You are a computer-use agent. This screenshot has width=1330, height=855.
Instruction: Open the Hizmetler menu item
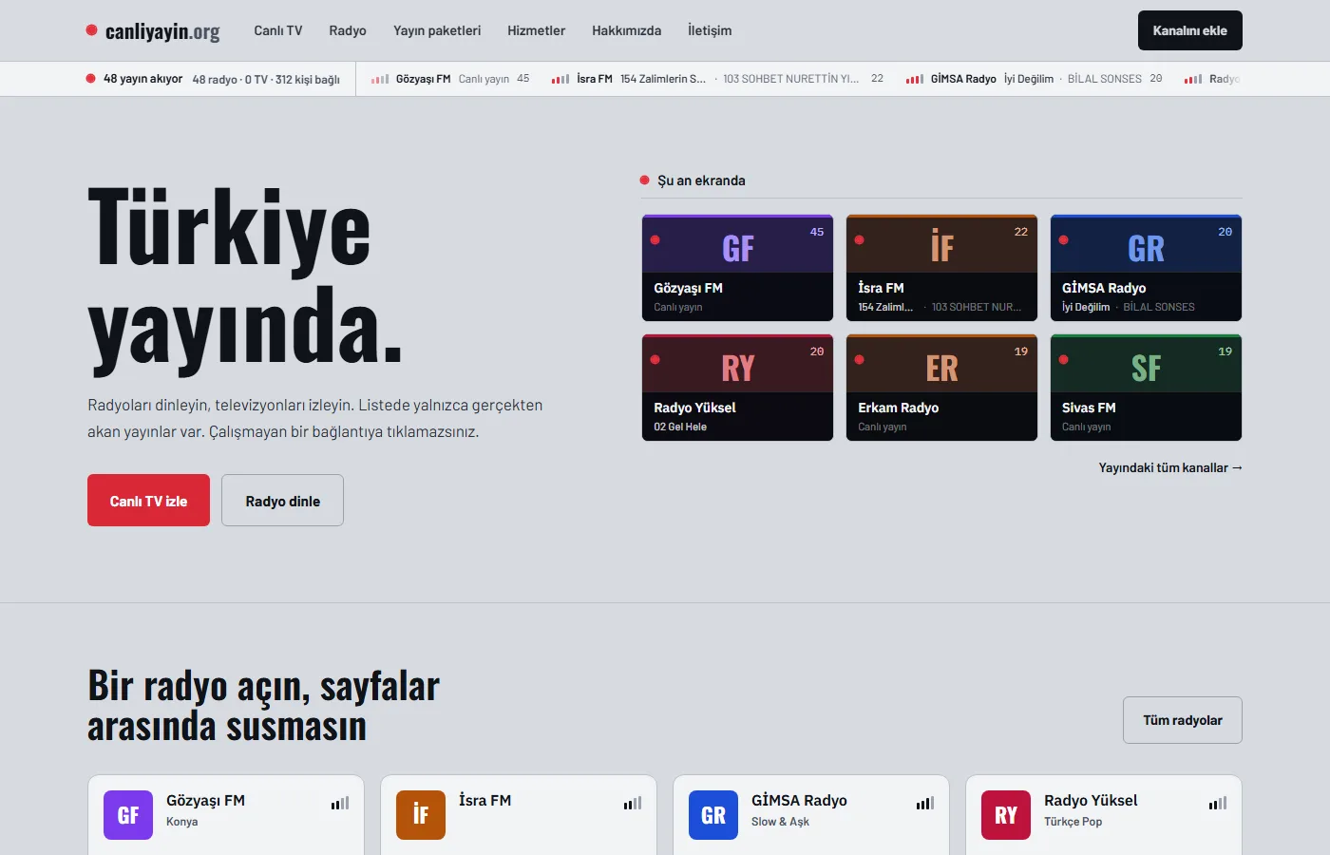click(x=536, y=30)
